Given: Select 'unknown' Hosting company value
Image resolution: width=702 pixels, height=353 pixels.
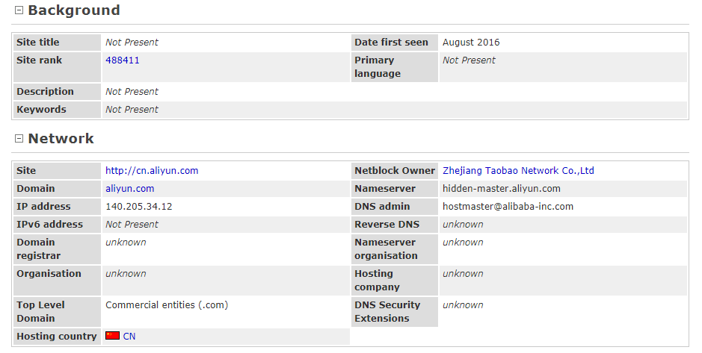Looking at the screenshot, I should click(x=463, y=273).
